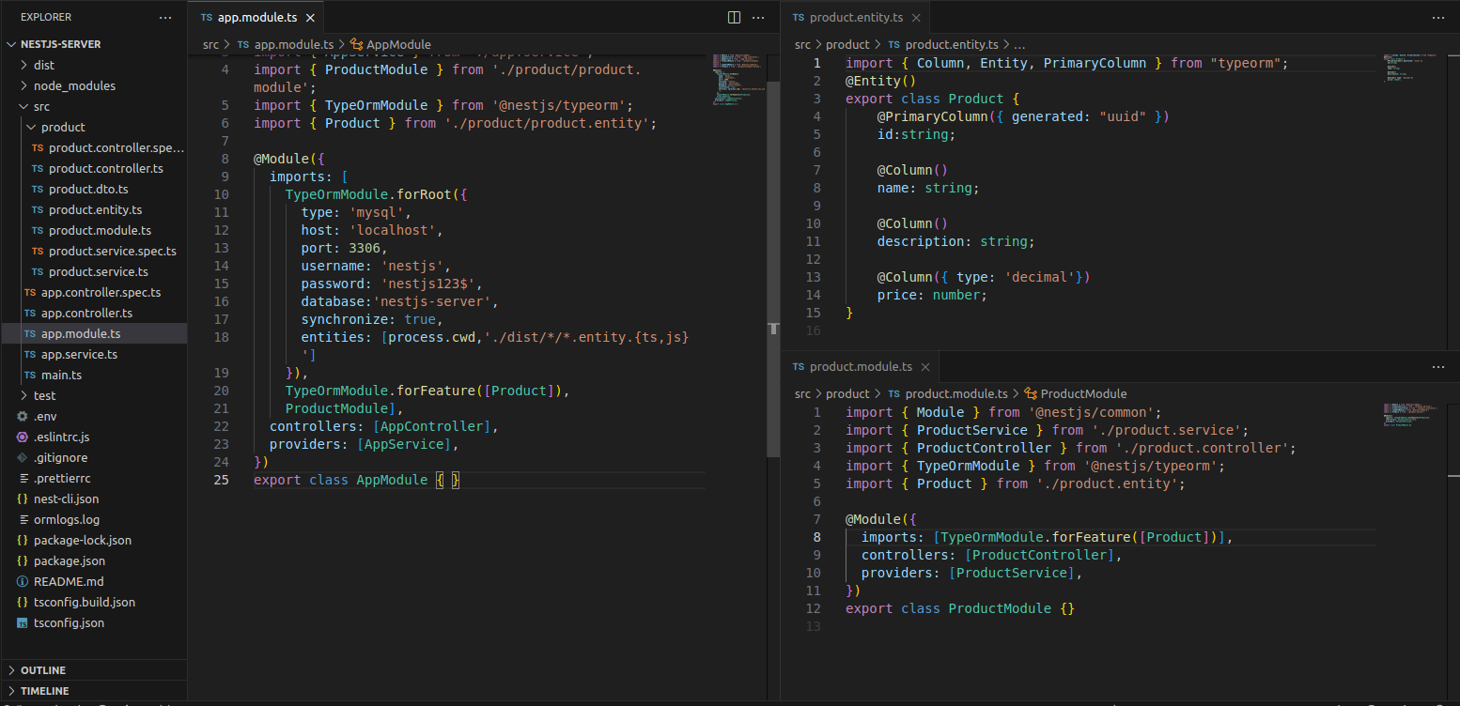Viewport: 1460px width, 706px height.
Task: Click the app.module.ts minimap
Action: (737, 80)
